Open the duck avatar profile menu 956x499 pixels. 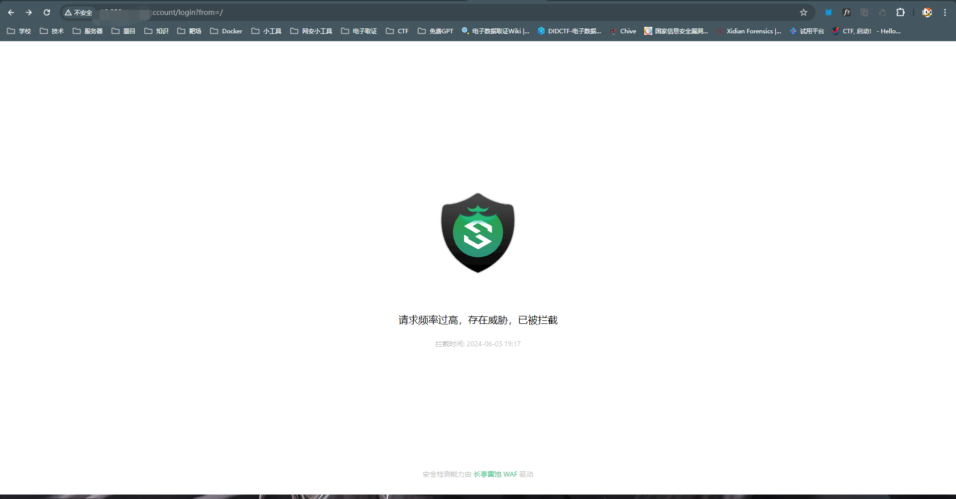927,12
